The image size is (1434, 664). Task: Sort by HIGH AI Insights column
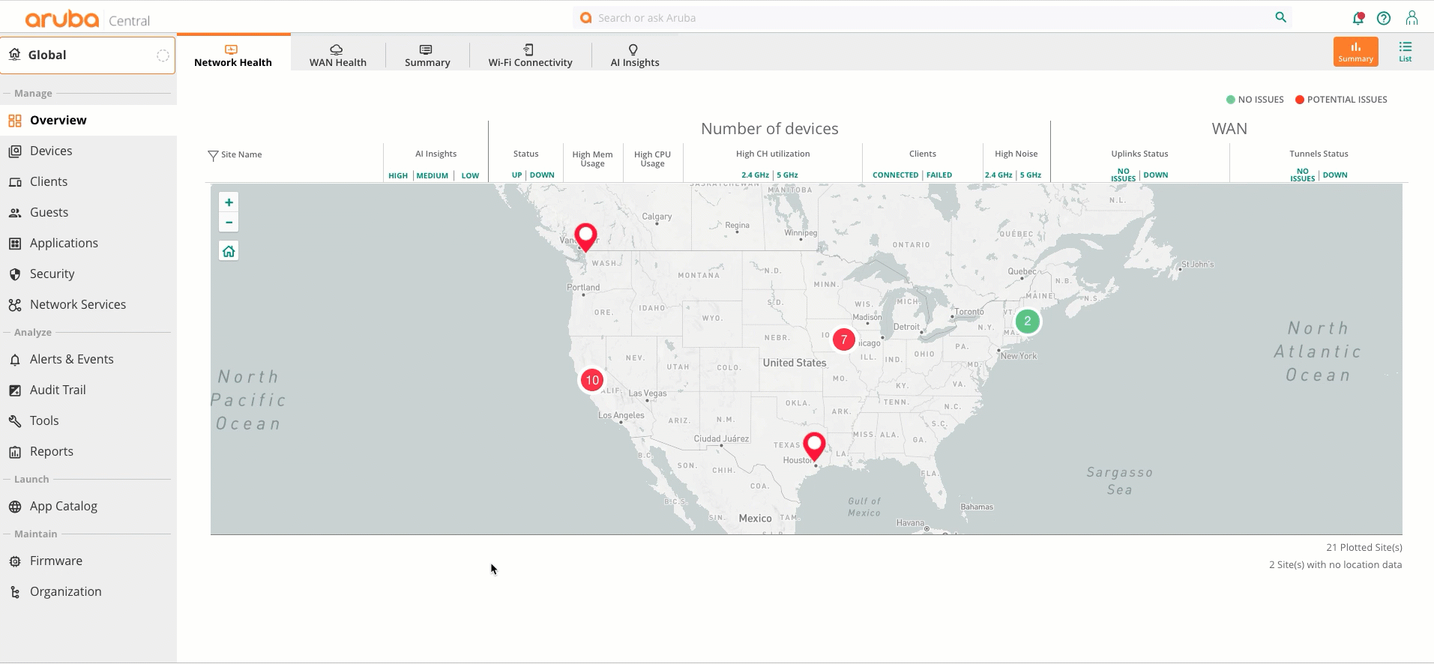[x=398, y=175]
